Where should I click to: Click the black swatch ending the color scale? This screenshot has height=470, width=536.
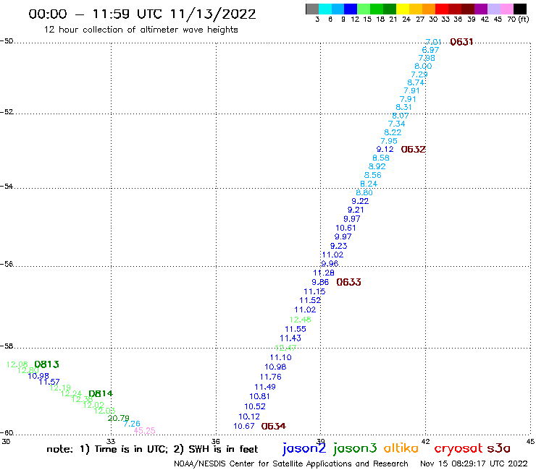[x=520, y=9]
